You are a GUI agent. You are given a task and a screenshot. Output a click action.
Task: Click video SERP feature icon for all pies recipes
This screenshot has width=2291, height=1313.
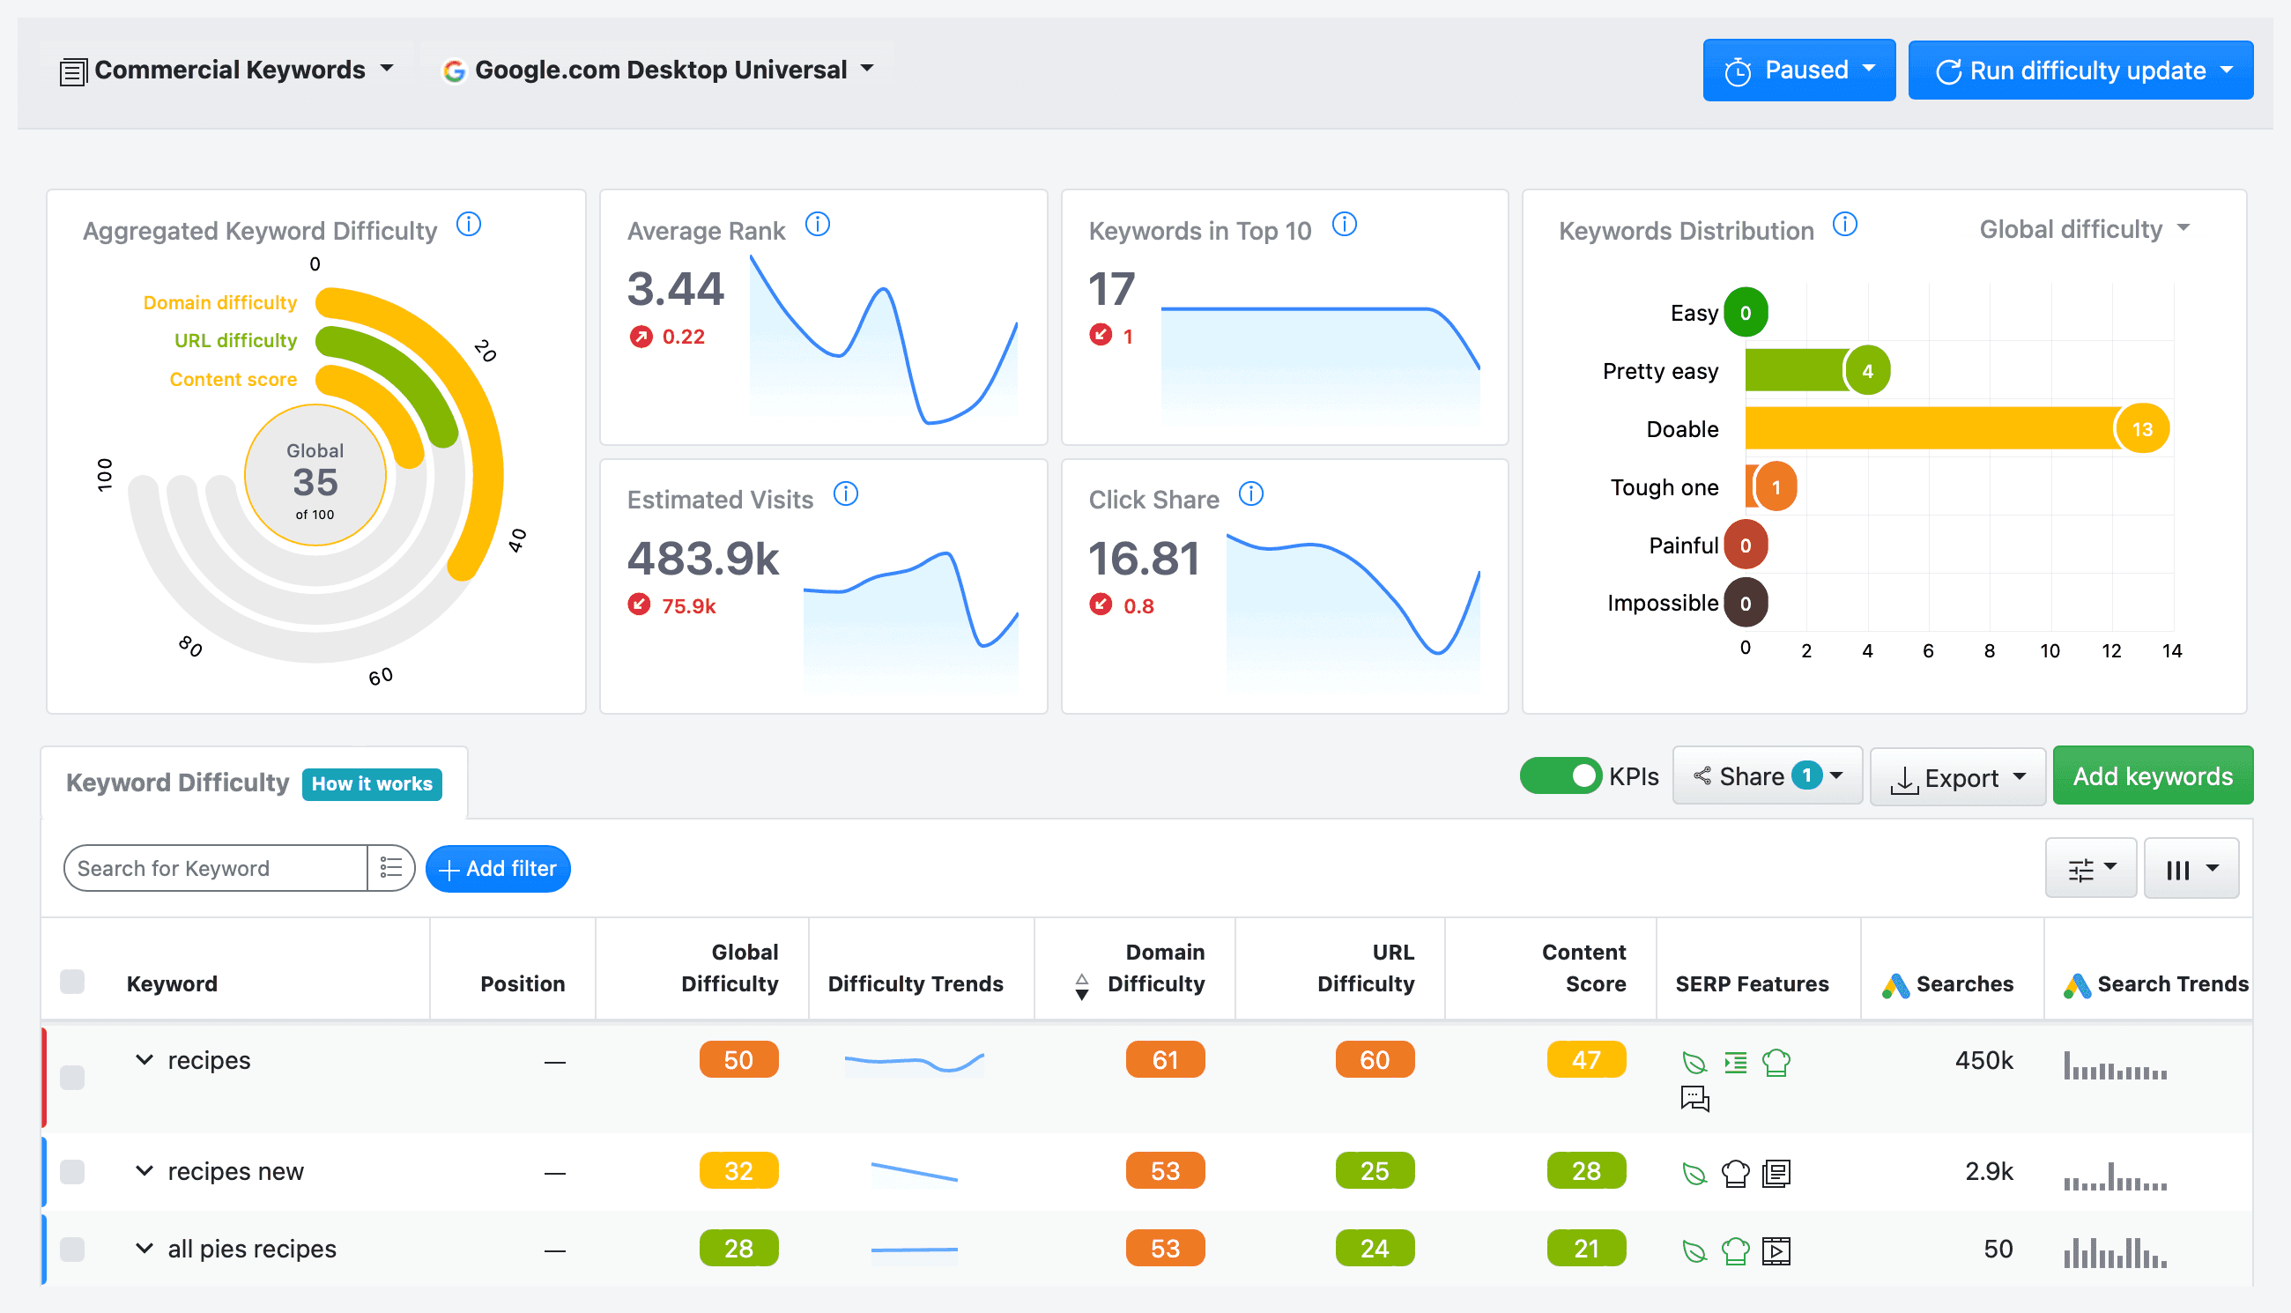tap(1776, 1250)
